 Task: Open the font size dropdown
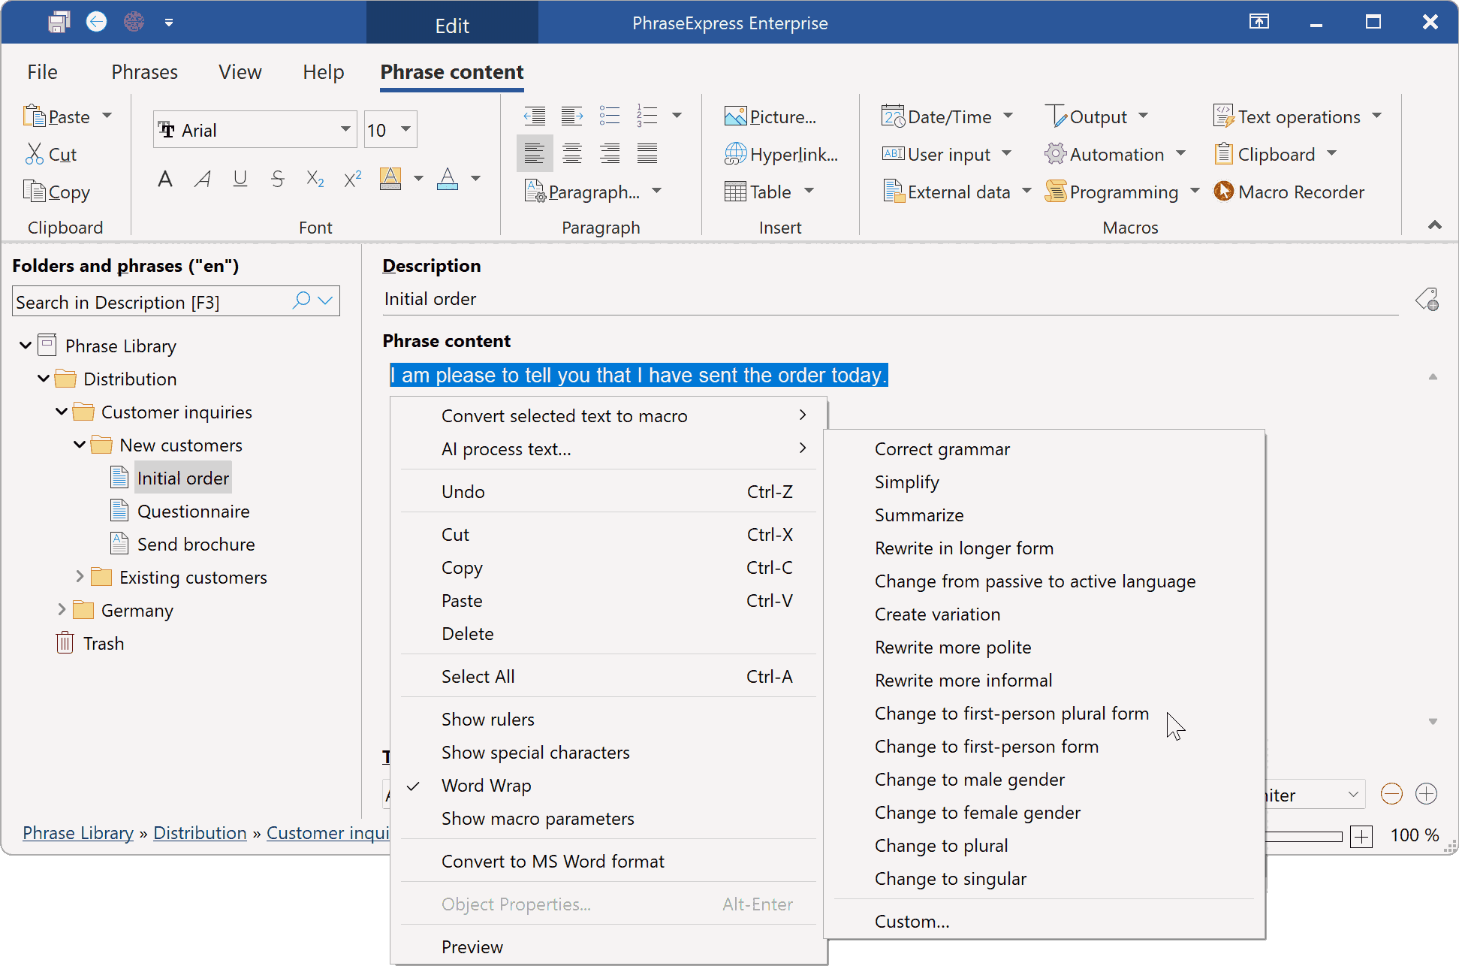[405, 128]
